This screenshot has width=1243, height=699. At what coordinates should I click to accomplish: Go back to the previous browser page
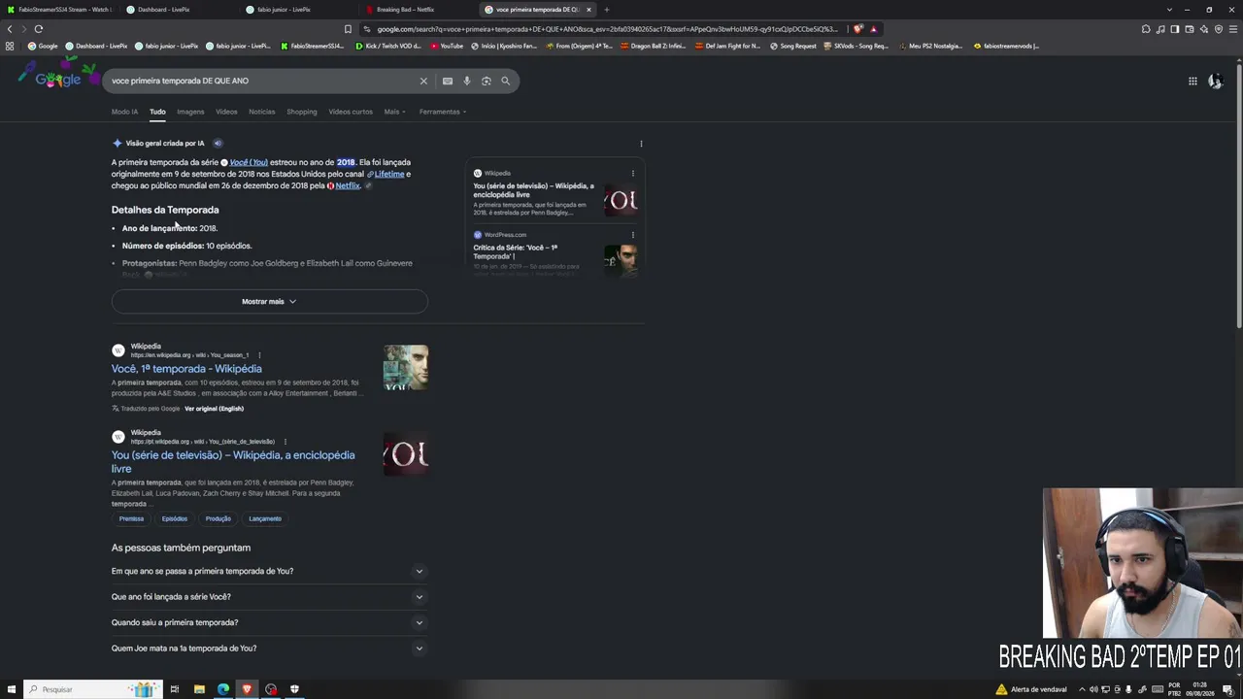(10, 29)
